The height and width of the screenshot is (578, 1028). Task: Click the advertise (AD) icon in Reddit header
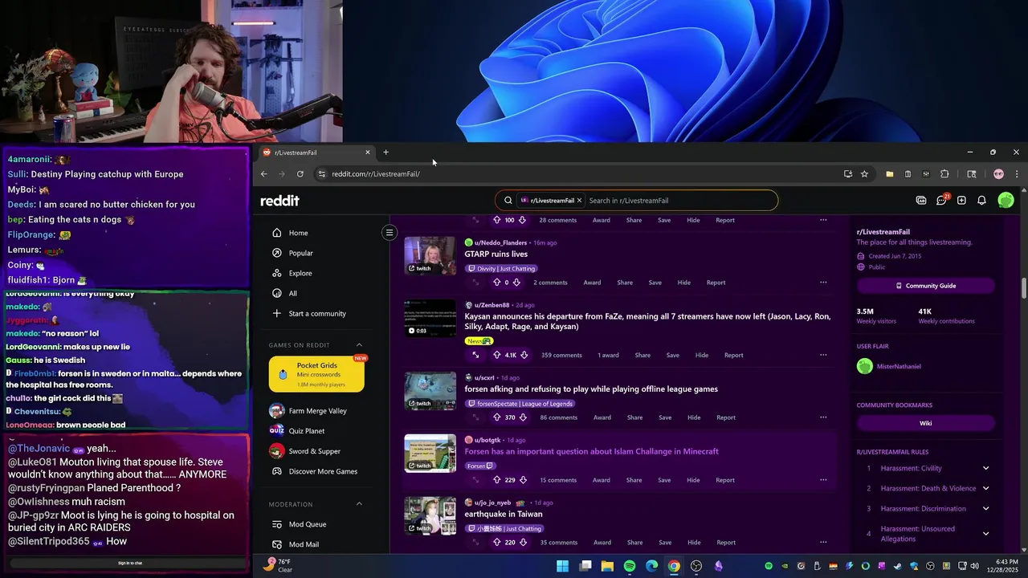[921, 201]
